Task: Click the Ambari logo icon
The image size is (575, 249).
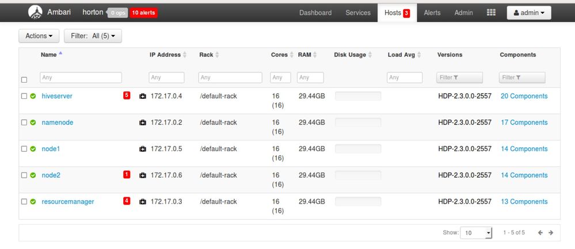Action: click(35, 12)
